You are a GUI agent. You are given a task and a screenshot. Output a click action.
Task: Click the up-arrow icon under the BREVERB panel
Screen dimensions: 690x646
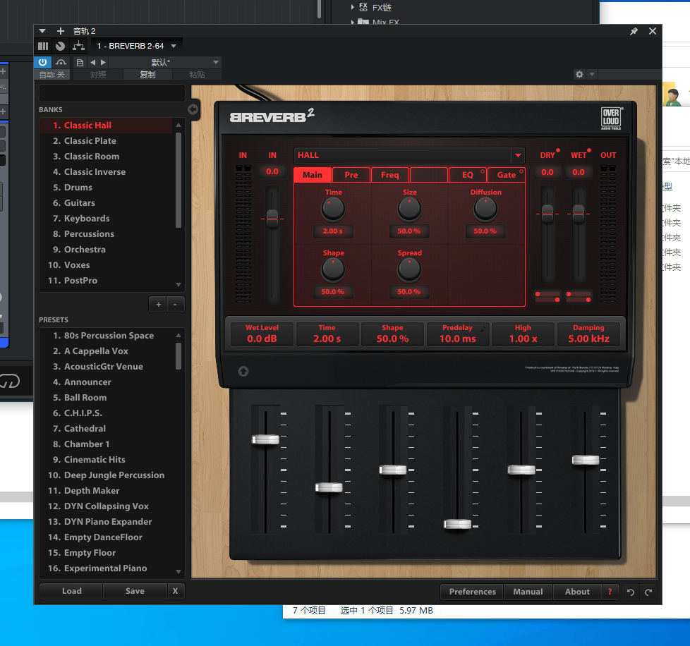click(243, 371)
